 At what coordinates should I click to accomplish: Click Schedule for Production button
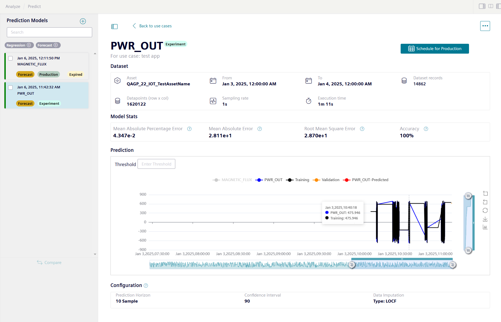coord(435,49)
